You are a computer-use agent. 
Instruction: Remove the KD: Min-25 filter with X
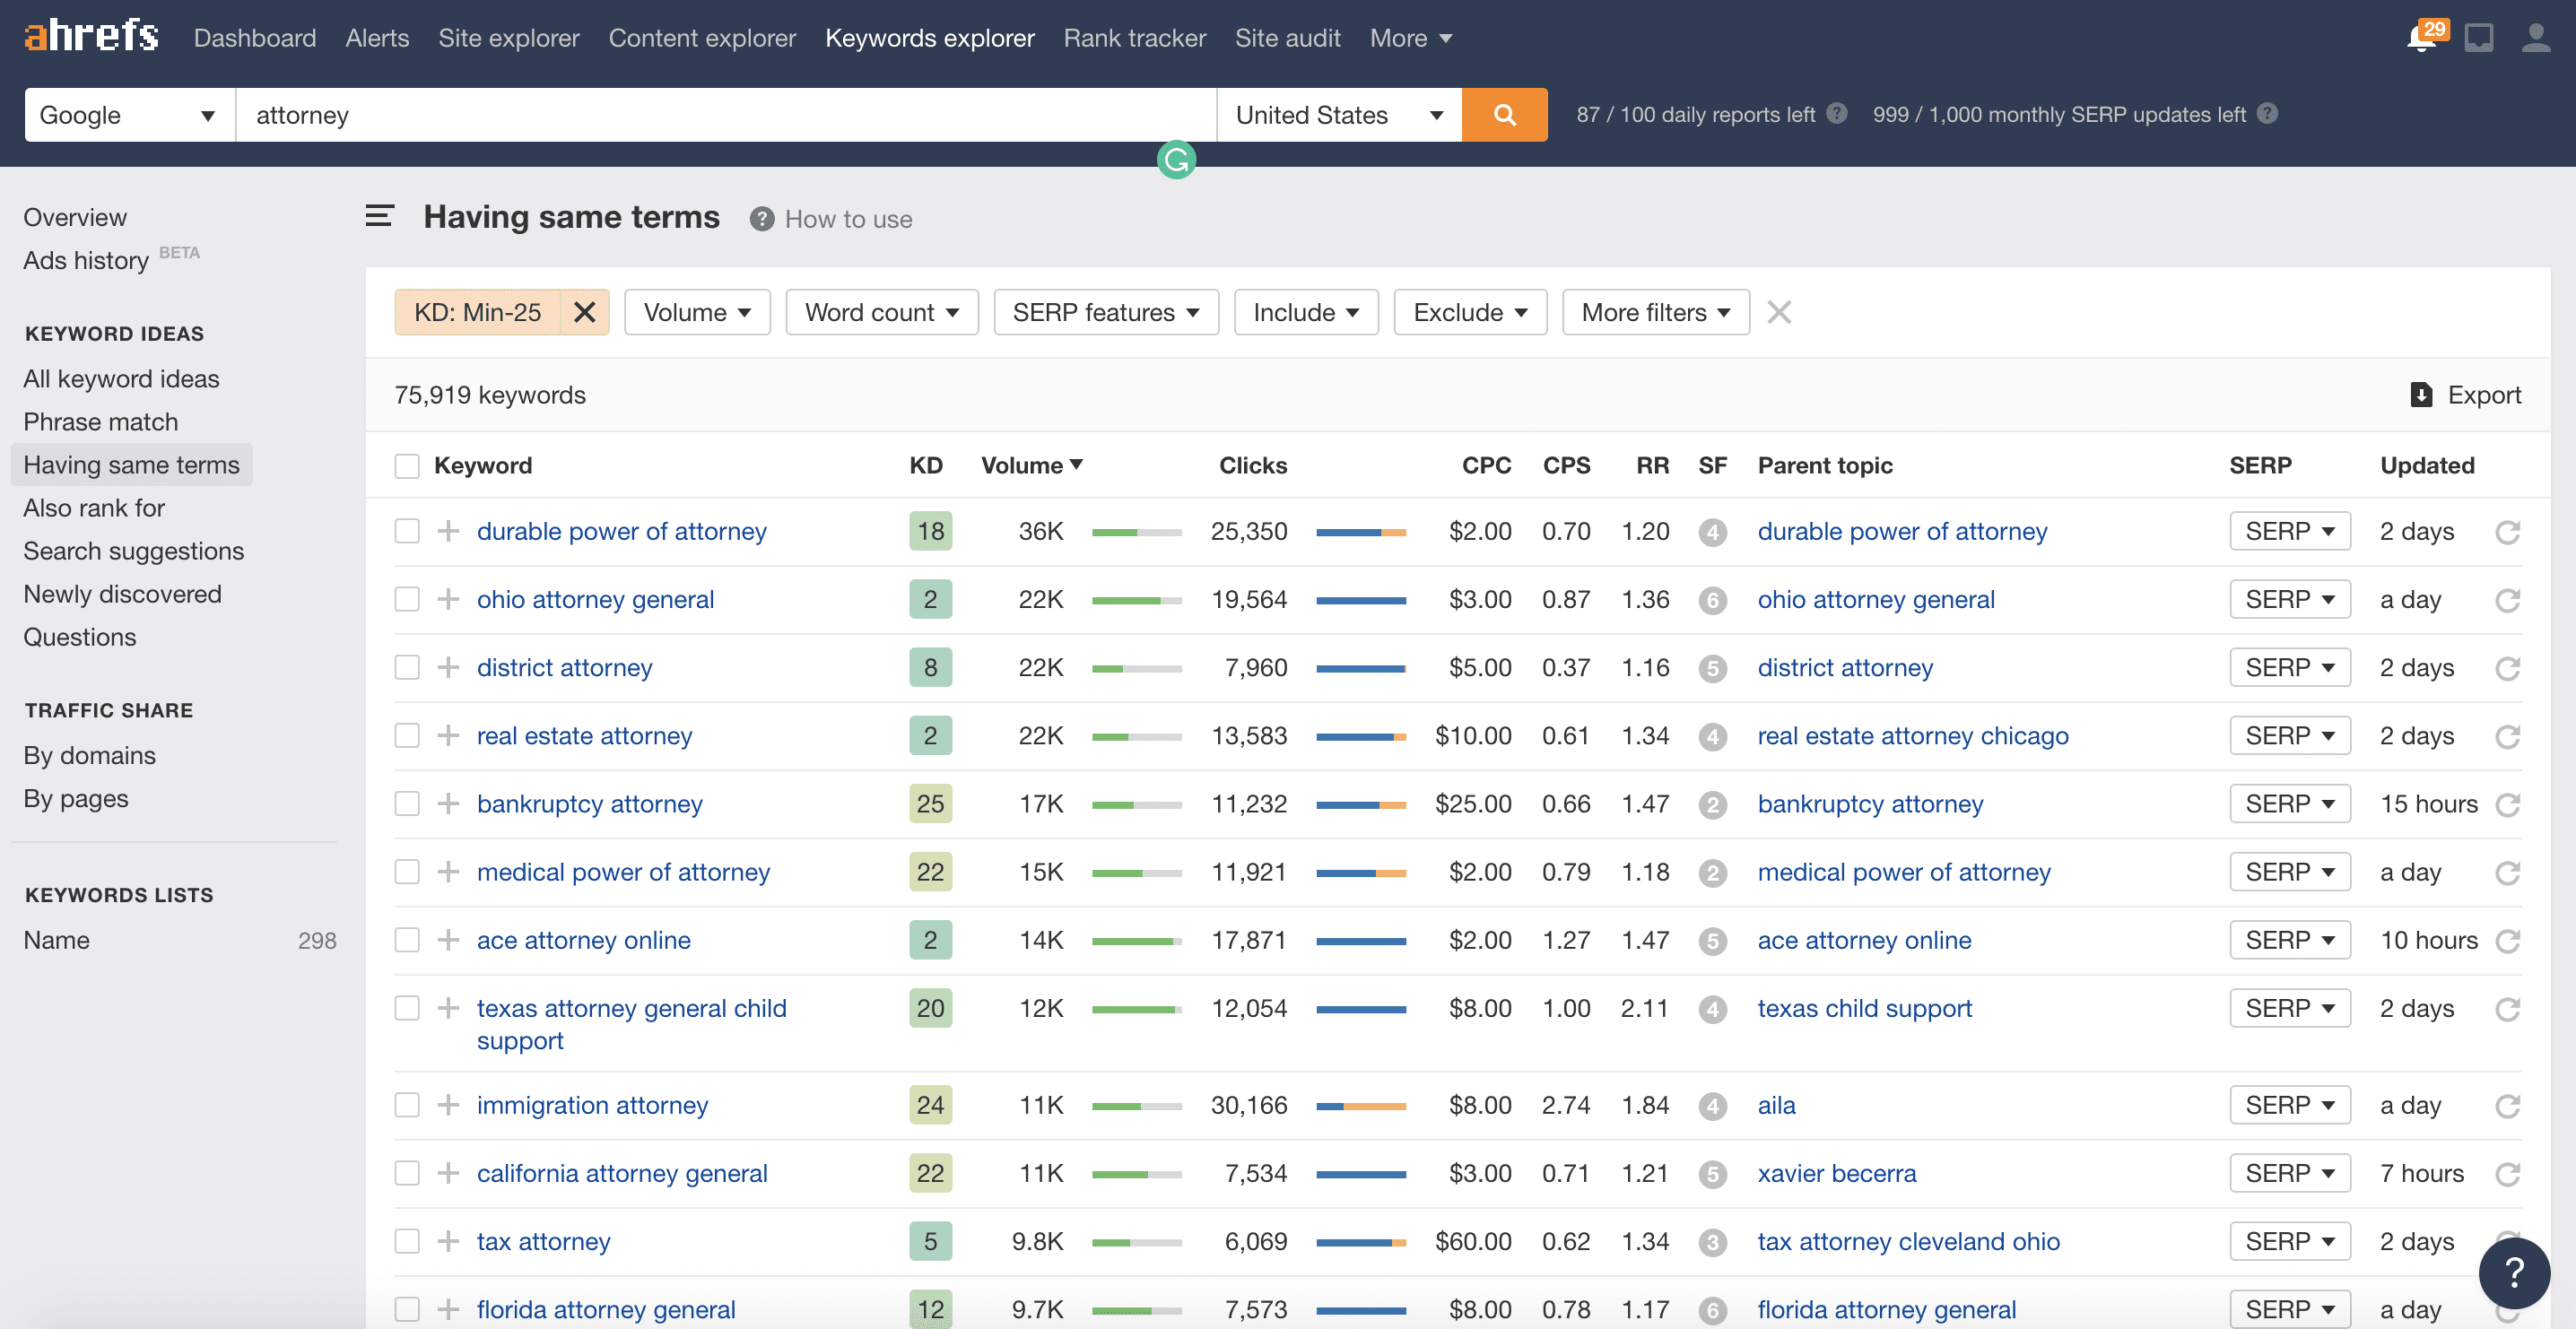pos(585,312)
